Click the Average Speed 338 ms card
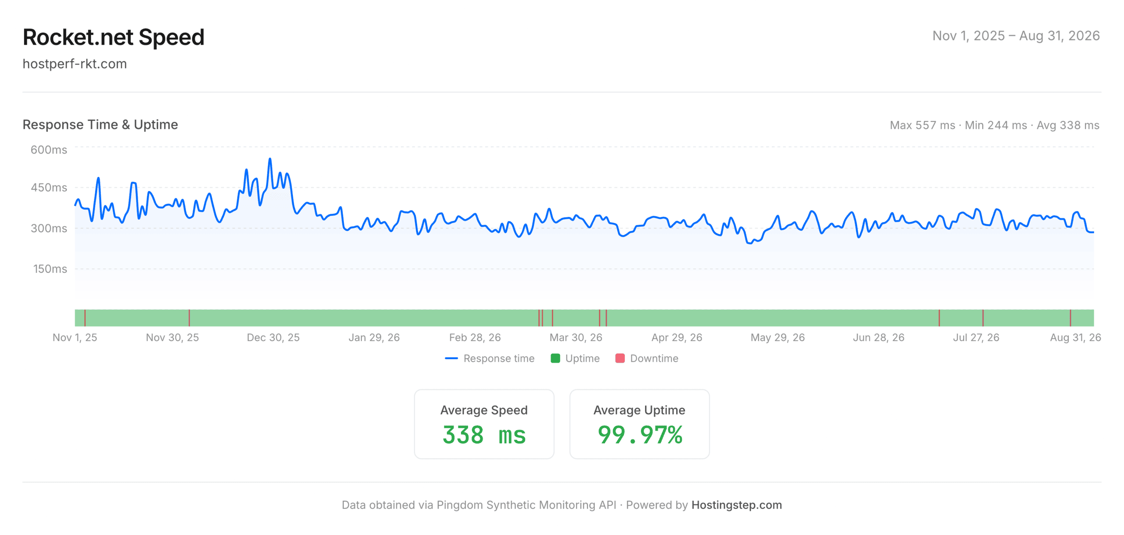 point(484,424)
